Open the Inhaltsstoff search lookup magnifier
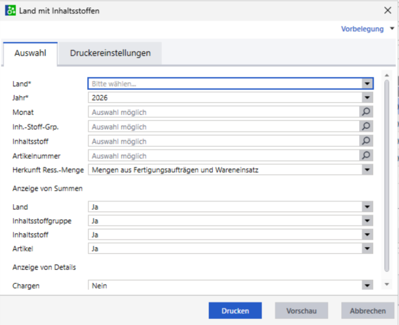399x325 pixels. 366,141
